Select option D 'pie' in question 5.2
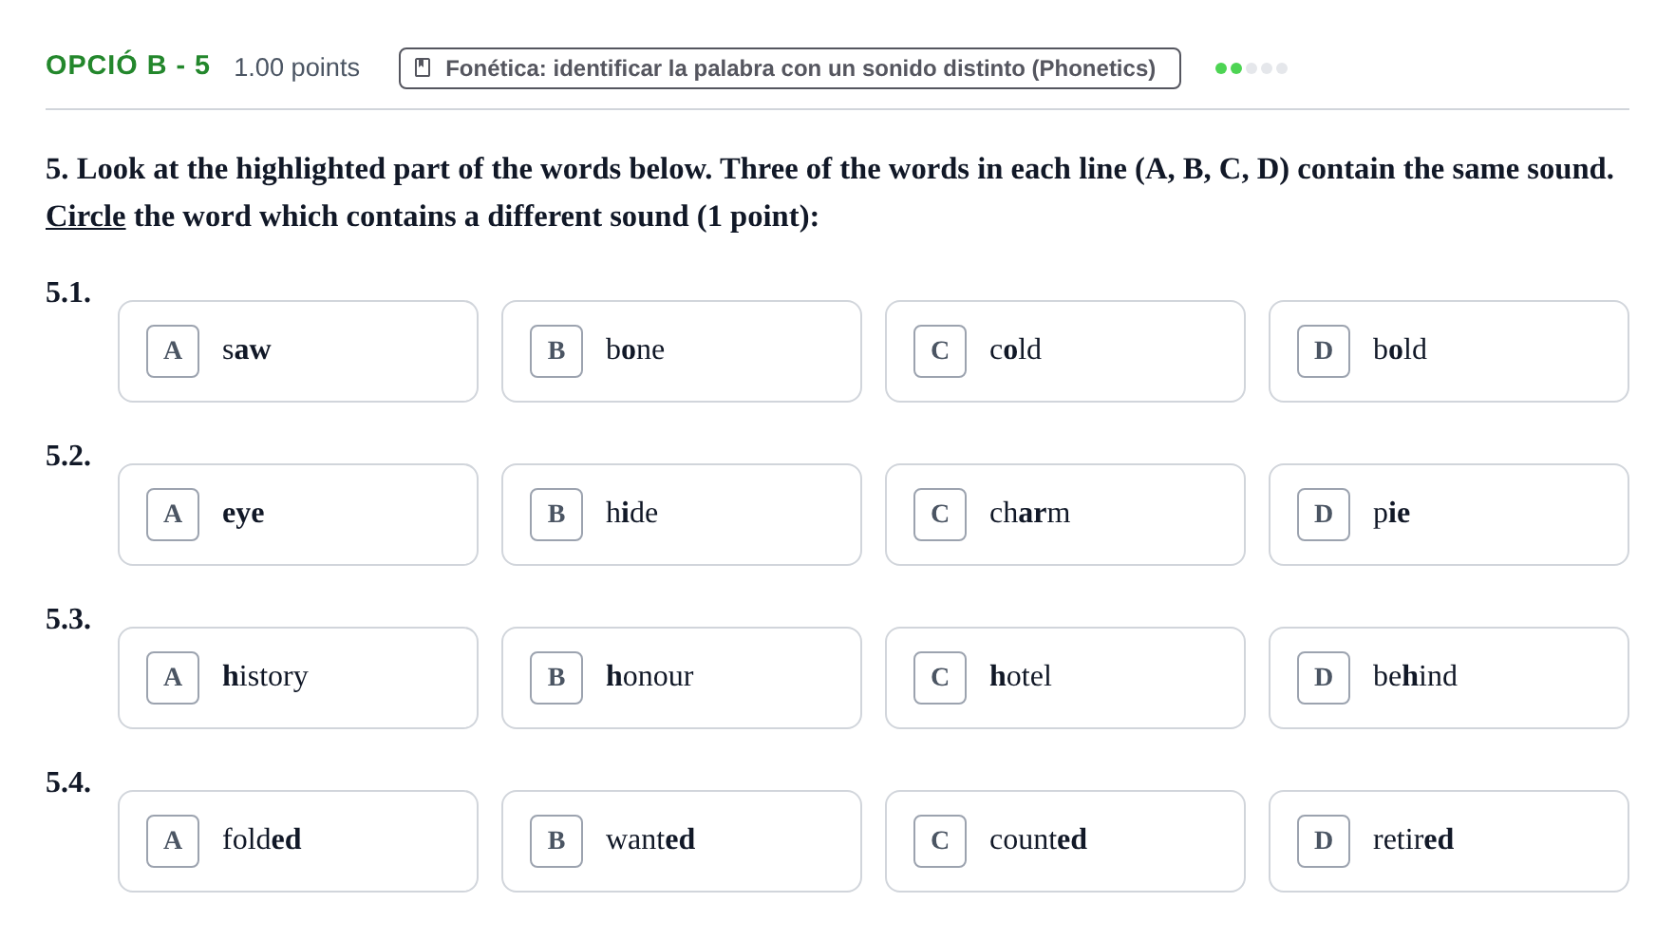 point(1449,515)
